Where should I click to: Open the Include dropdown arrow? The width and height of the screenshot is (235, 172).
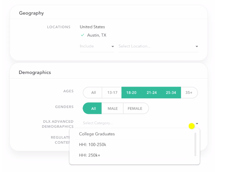pos(113,46)
